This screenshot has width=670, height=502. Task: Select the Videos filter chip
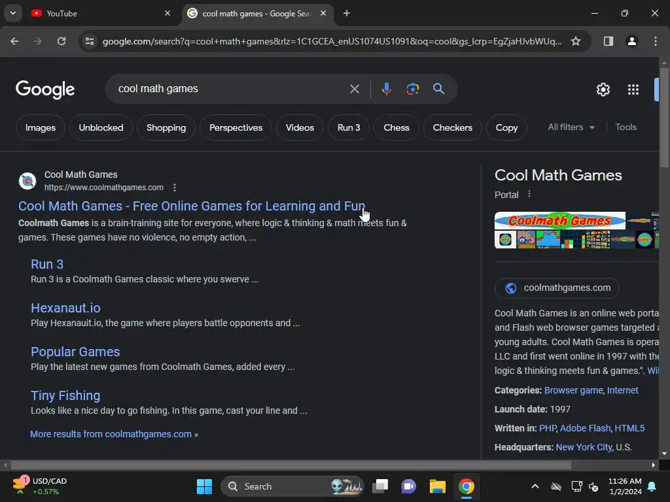300,127
